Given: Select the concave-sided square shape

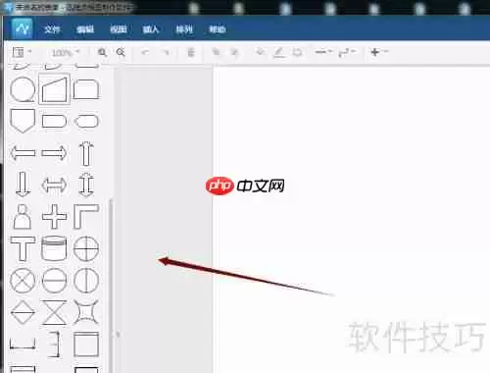Looking at the screenshot, I should point(86,312).
